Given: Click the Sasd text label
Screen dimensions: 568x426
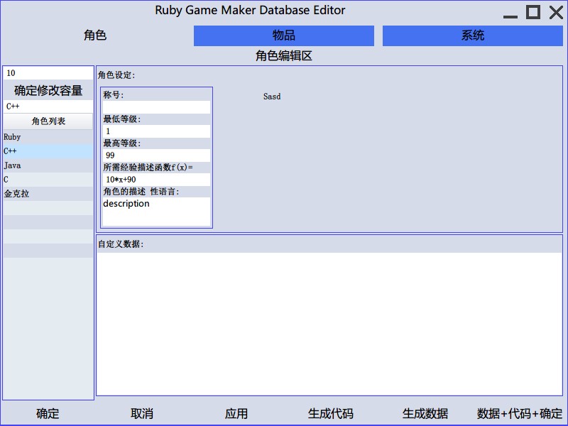Looking at the screenshot, I should [272, 97].
